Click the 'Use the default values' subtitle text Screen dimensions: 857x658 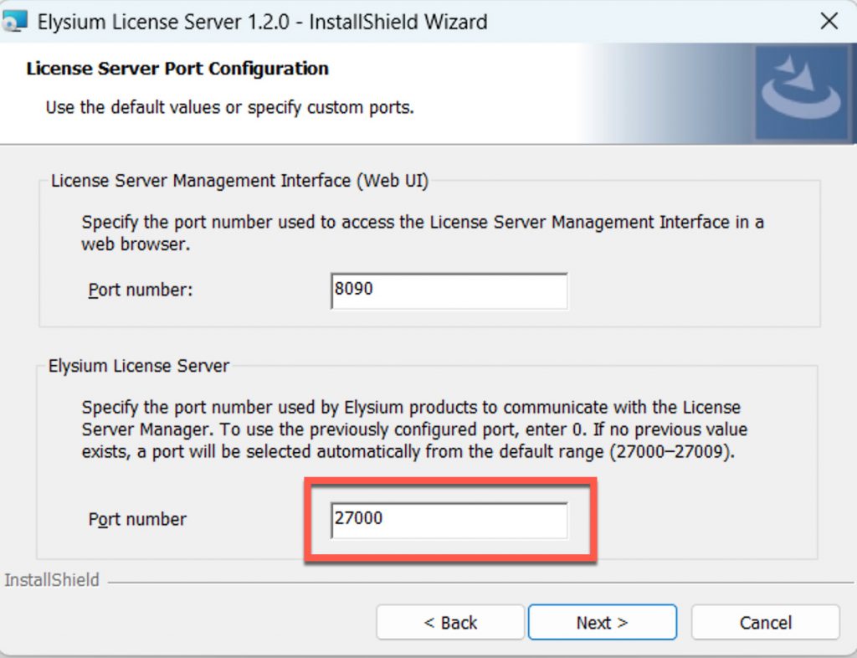coord(229,108)
